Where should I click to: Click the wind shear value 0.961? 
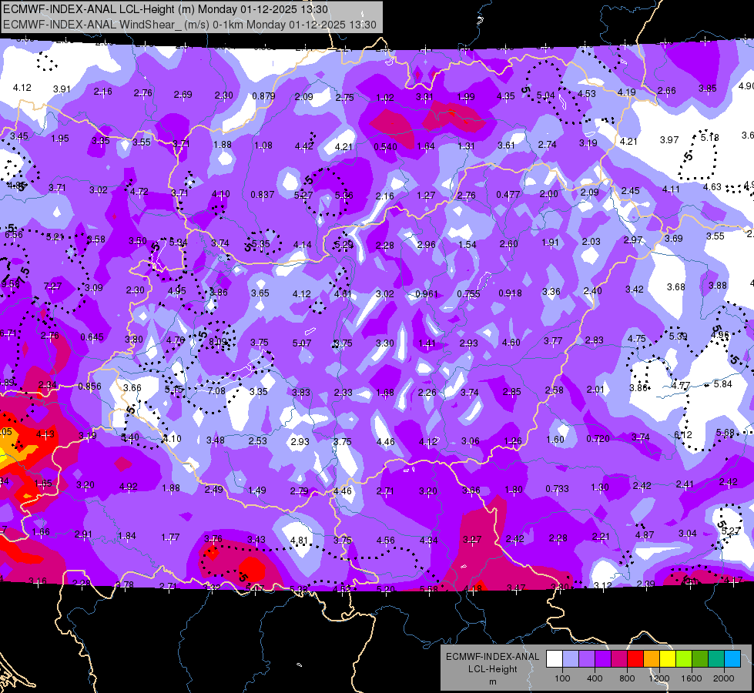point(427,294)
